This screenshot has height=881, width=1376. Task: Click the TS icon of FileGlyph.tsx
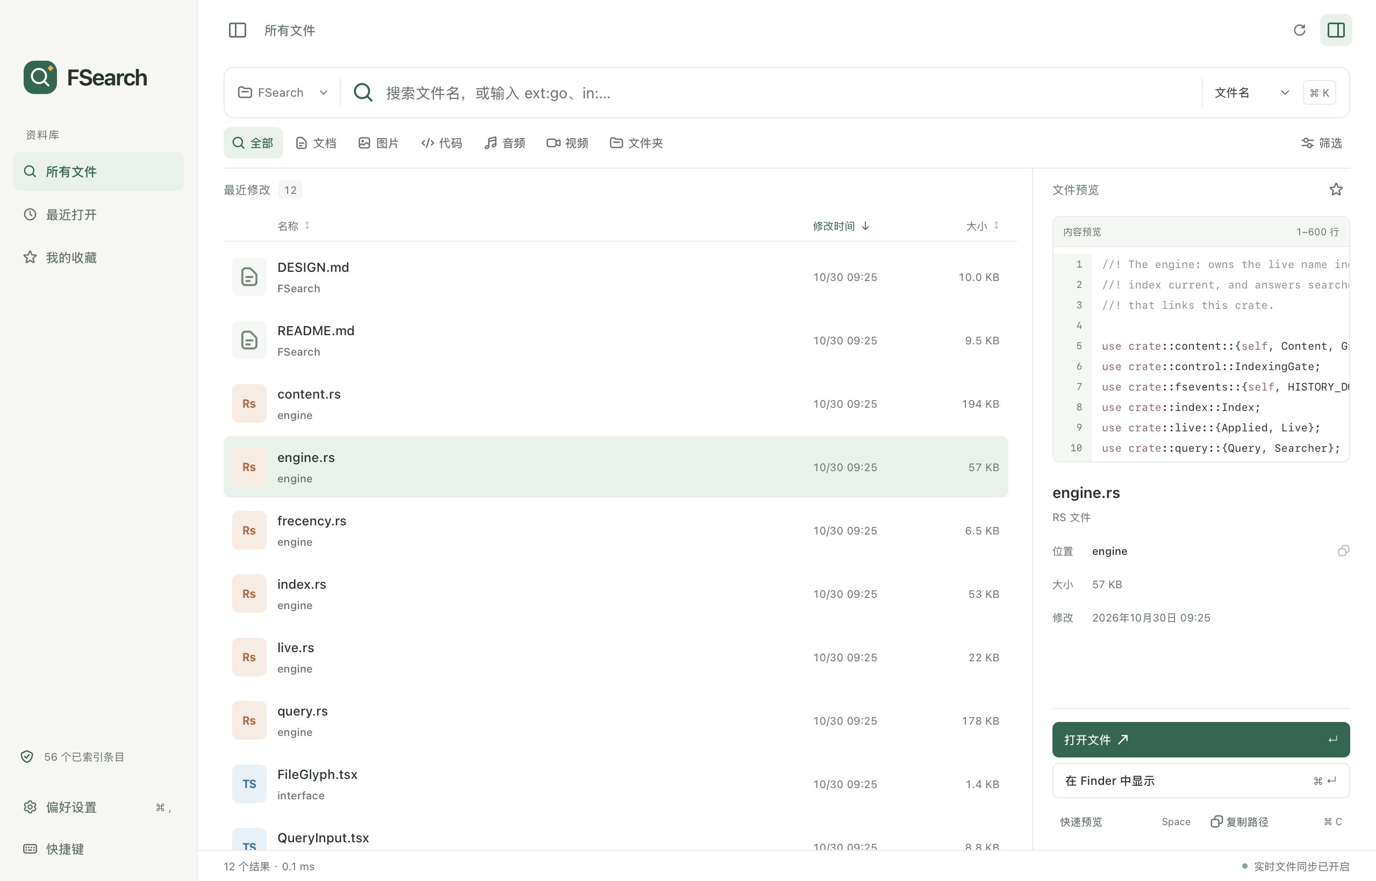(249, 784)
